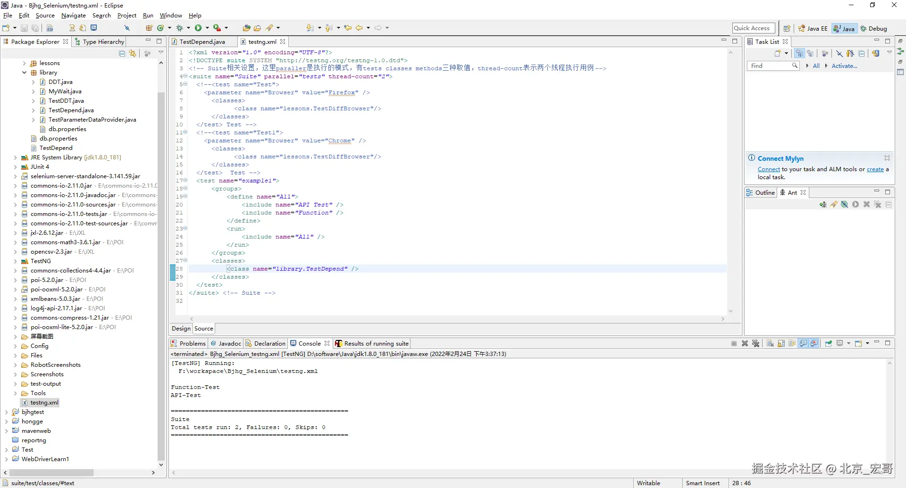Click the Debug bug icon in toolbar
This screenshot has height=488, width=906.
point(179,28)
